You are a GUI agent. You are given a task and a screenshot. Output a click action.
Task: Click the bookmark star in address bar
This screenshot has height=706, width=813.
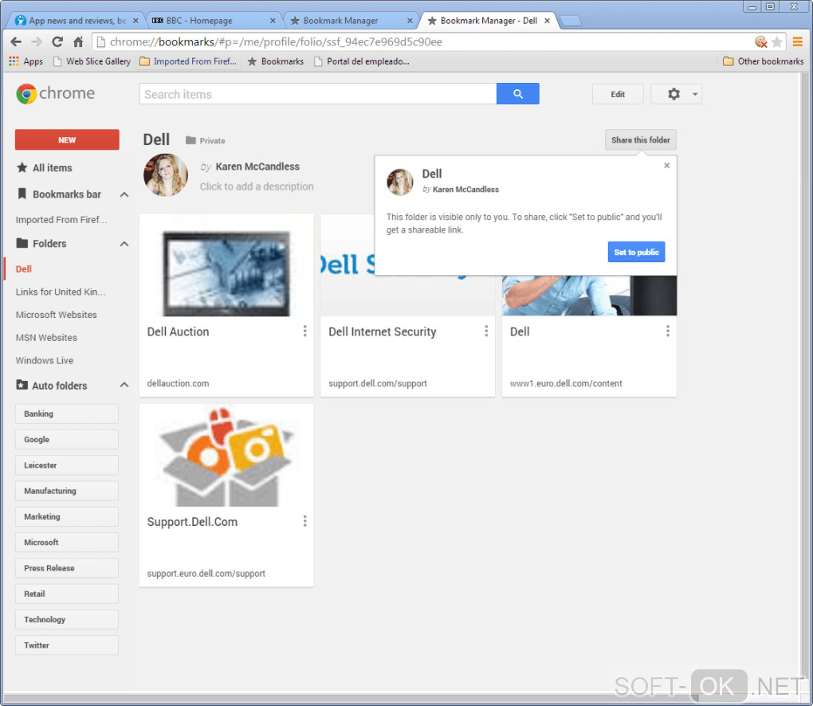pos(776,42)
